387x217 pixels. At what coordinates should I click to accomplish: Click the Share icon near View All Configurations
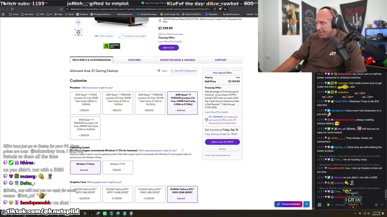click(x=158, y=71)
